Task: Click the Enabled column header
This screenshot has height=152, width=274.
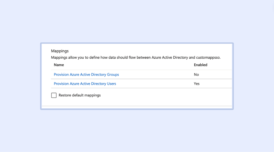Action: click(200, 65)
